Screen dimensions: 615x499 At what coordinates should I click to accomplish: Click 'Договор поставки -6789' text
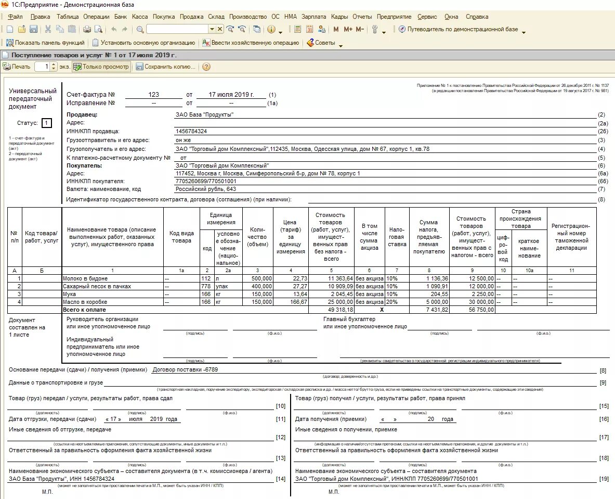(185, 369)
